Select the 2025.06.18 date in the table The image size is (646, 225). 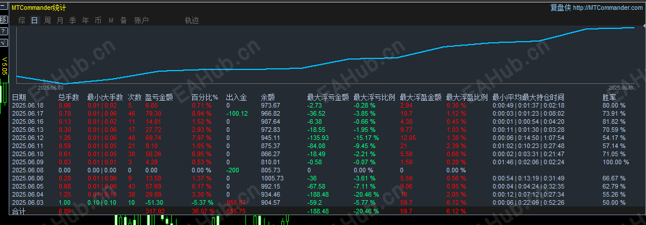click(28, 105)
